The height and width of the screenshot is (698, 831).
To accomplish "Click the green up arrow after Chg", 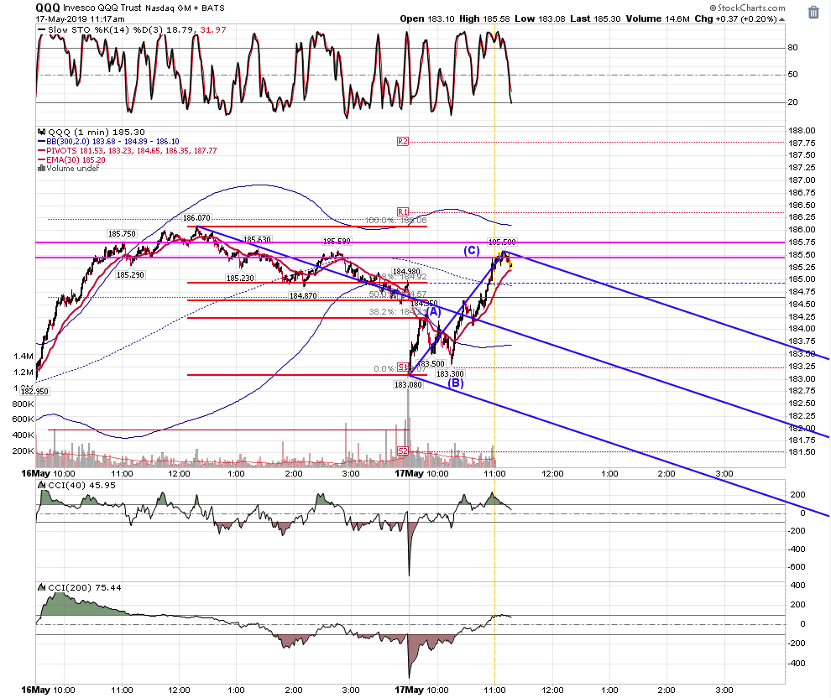I will [x=781, y=19].
